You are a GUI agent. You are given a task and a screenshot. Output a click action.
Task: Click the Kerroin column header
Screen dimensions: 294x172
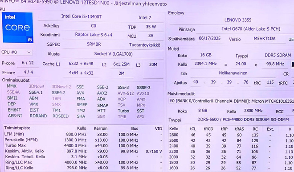click(x=101, y=128)
